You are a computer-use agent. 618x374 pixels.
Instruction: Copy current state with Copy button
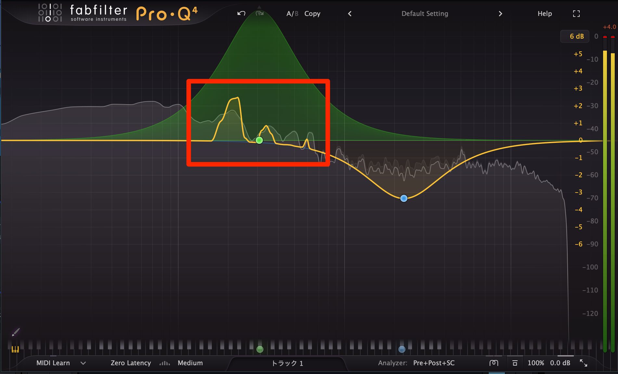pyautogui.click(x=312, y=14)
